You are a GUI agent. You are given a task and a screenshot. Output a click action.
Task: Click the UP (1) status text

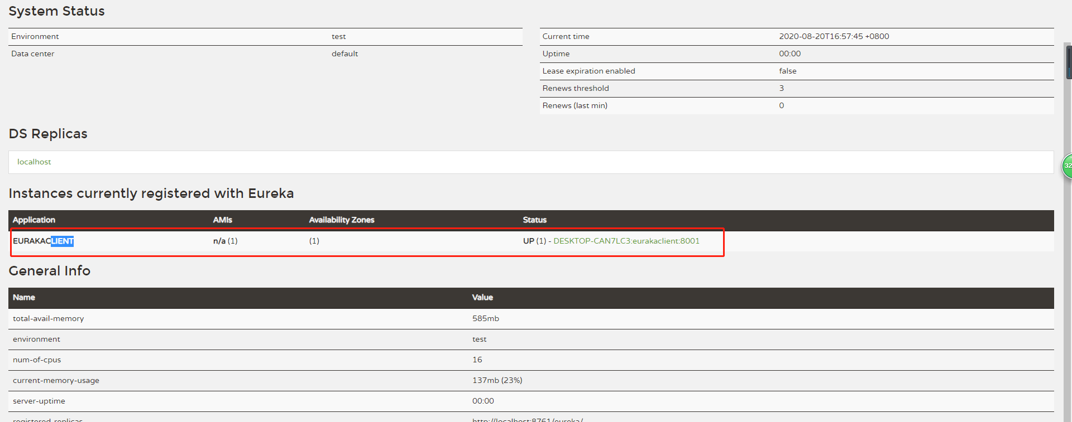tap(534, 241)
